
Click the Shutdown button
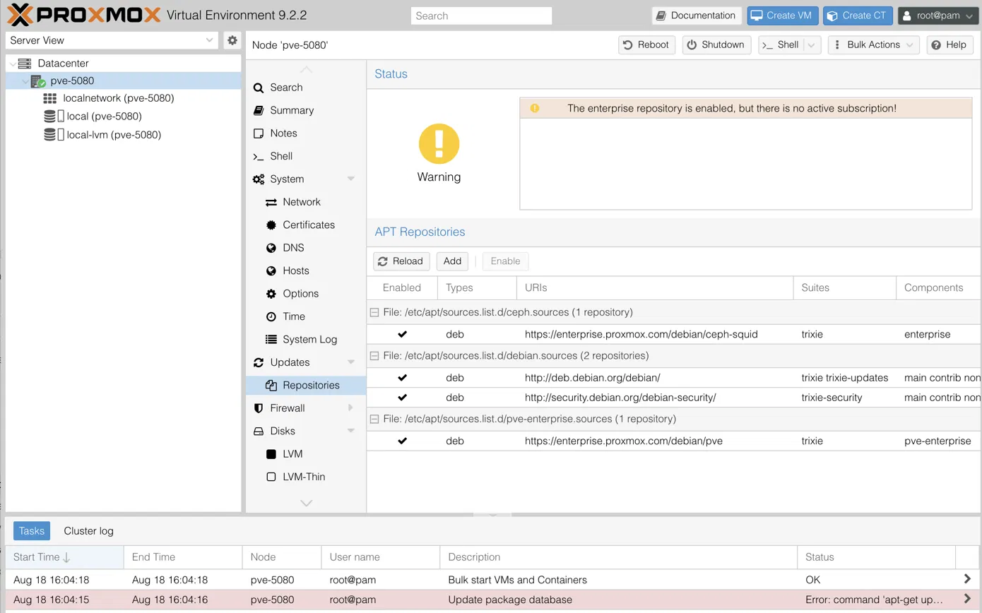(716, 44)
